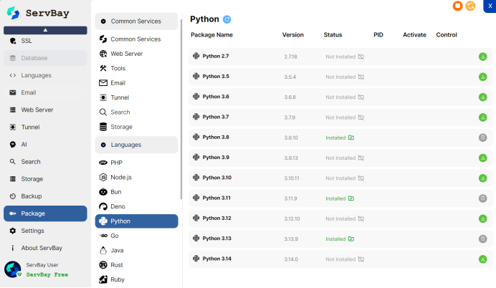The width and height of the screenshot is (496, 288).
Task: Click the orange stop-all services icon
Action: (457, 6)
